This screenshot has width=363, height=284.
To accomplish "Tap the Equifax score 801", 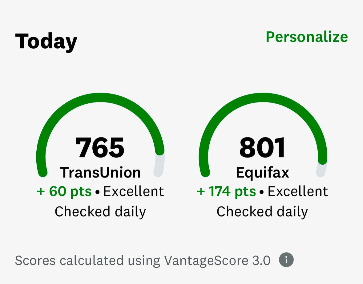I will 263,148.
